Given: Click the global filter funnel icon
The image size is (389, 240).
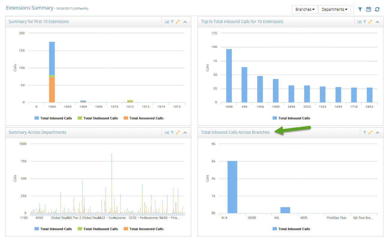Looking at the screenshot, I should tap(360, 10).
